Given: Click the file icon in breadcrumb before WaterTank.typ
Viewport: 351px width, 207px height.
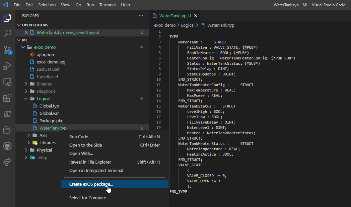Looking at the screenshot, I should pyautogui.click(x=203, y=25).
